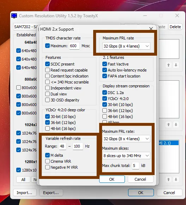186x205 pixels.
Task: Click the Delete button
Action: point(175,27)
